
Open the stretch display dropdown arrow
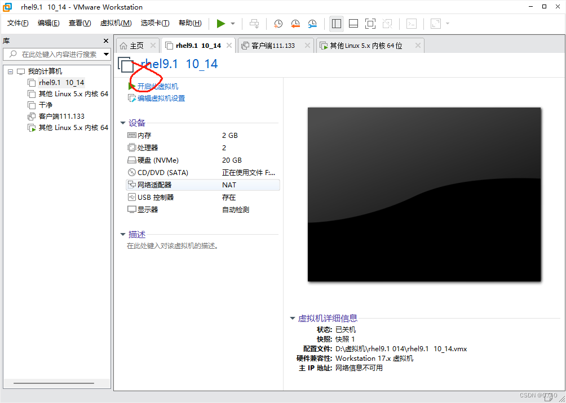[448, 24]
